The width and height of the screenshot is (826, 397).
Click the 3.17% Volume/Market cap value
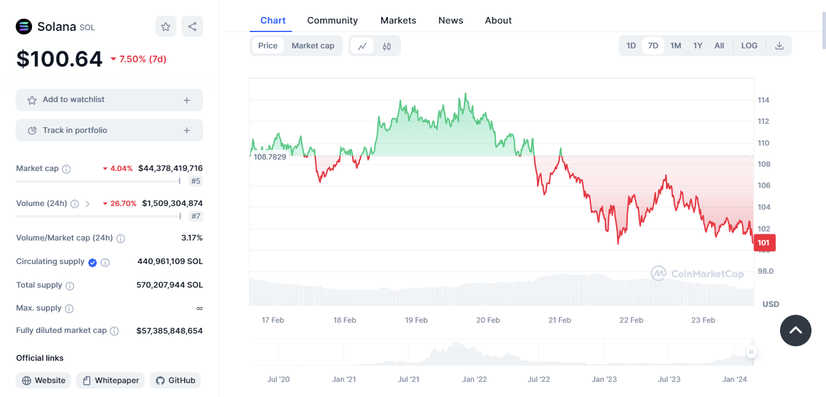(x=192, y=238)
